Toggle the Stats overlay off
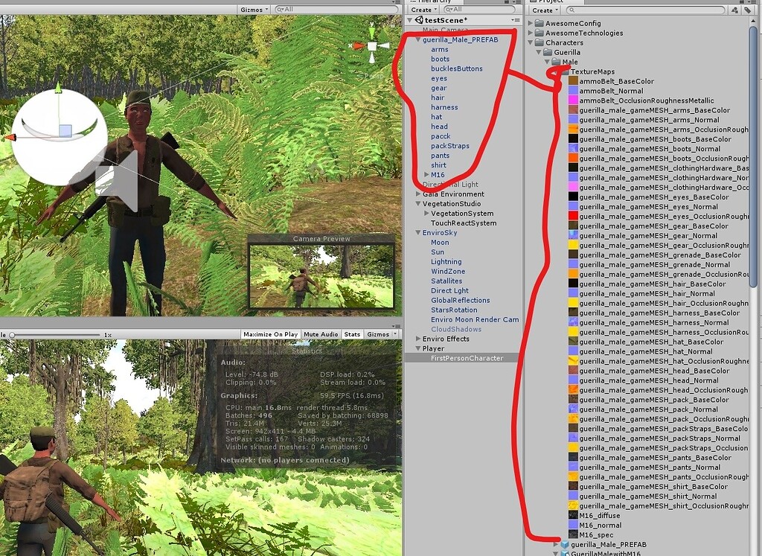This screenshot has height=556, width=762. click(352, 333)
